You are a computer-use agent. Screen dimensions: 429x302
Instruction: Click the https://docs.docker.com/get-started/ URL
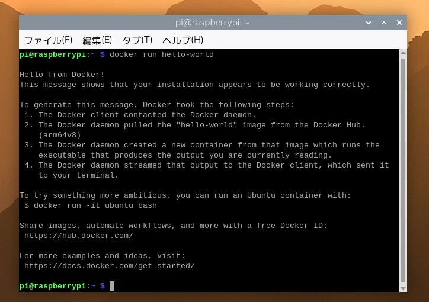[x=110, y=266]
